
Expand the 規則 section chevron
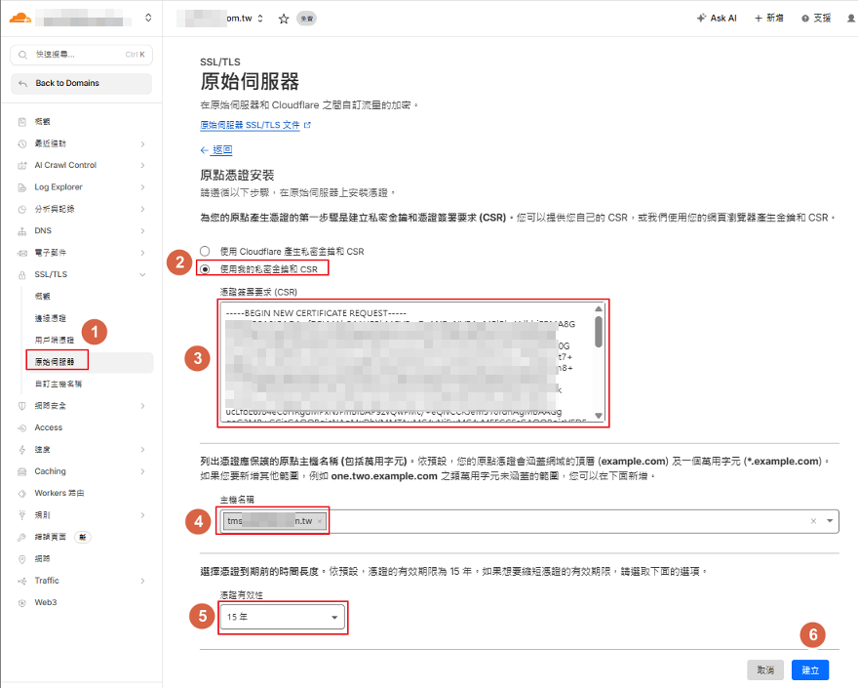click(142, 515)
